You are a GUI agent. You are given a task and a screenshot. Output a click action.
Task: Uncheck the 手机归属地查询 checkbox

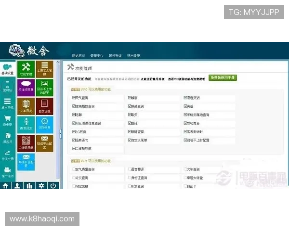[185, 115]
